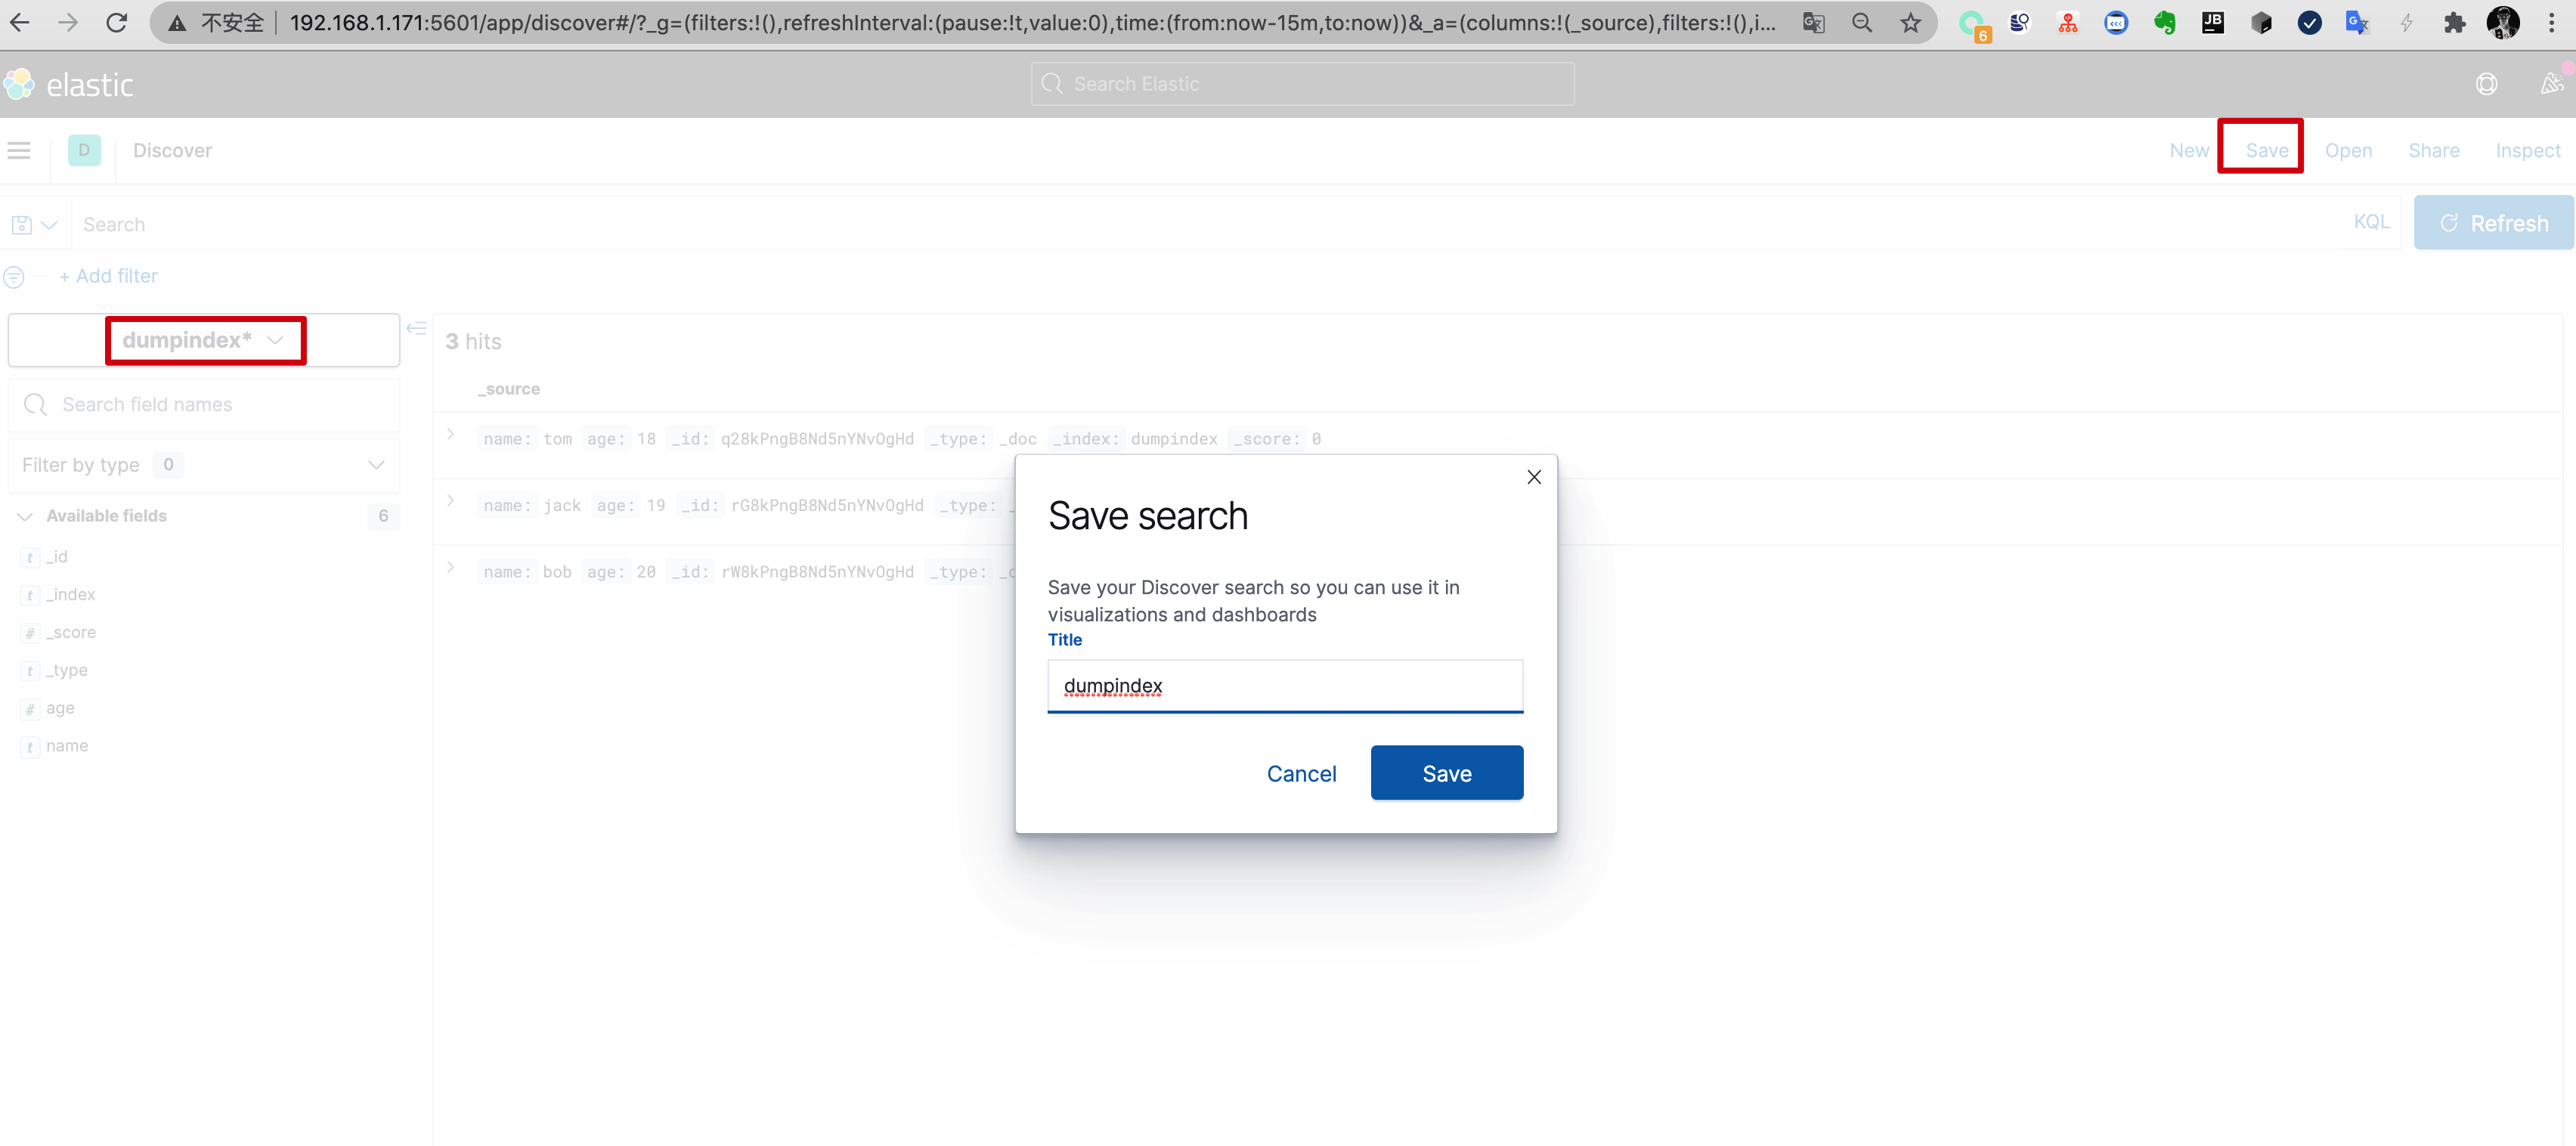Click the browser forward arrow
This screenshot has height=1146, width=2576.
(68, 23)
